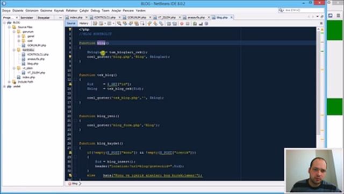Switch to the GORUNUM.php editor tab
This screenshot has width=344, height=194.
(x=137, y=17)
